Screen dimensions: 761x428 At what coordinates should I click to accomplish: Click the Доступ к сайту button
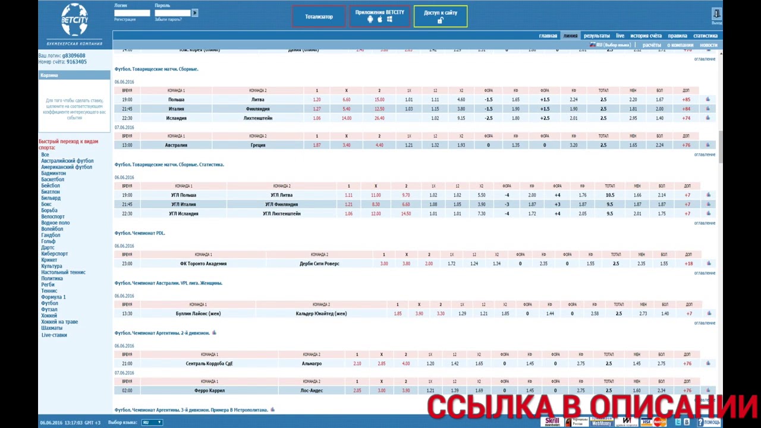441,17
